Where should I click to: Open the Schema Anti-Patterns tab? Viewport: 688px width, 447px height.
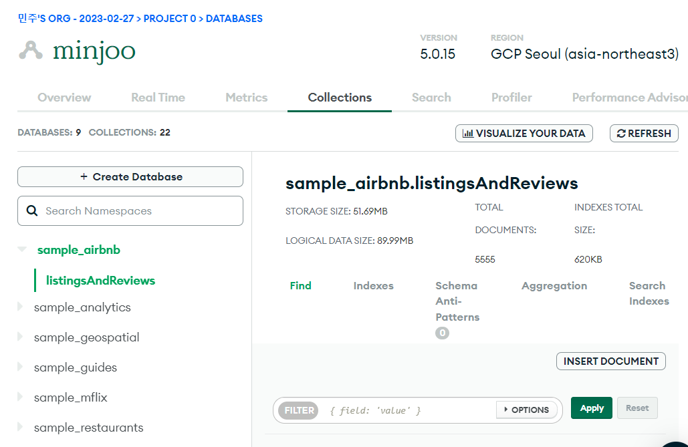coord(457,301)
